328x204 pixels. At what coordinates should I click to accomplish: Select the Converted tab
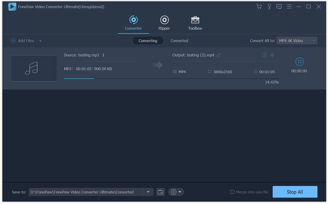[x=179, y=41]
